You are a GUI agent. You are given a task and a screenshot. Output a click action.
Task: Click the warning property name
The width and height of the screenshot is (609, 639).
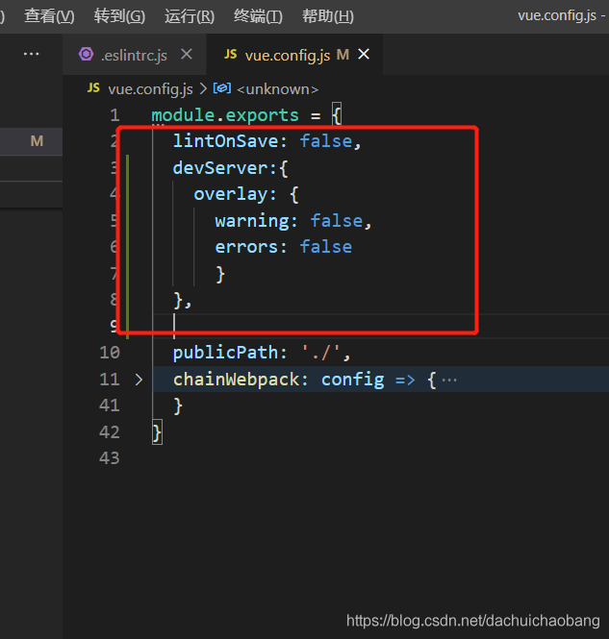tap(252, 221)
